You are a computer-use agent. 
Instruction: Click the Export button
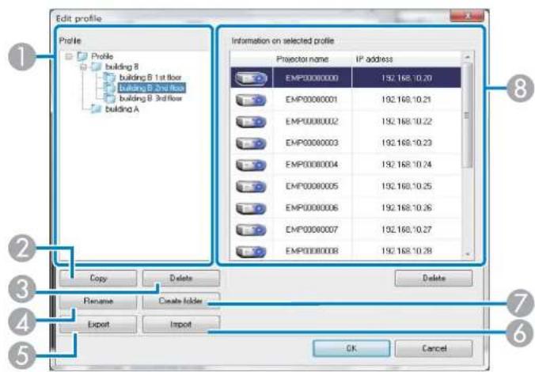[98, 325]
